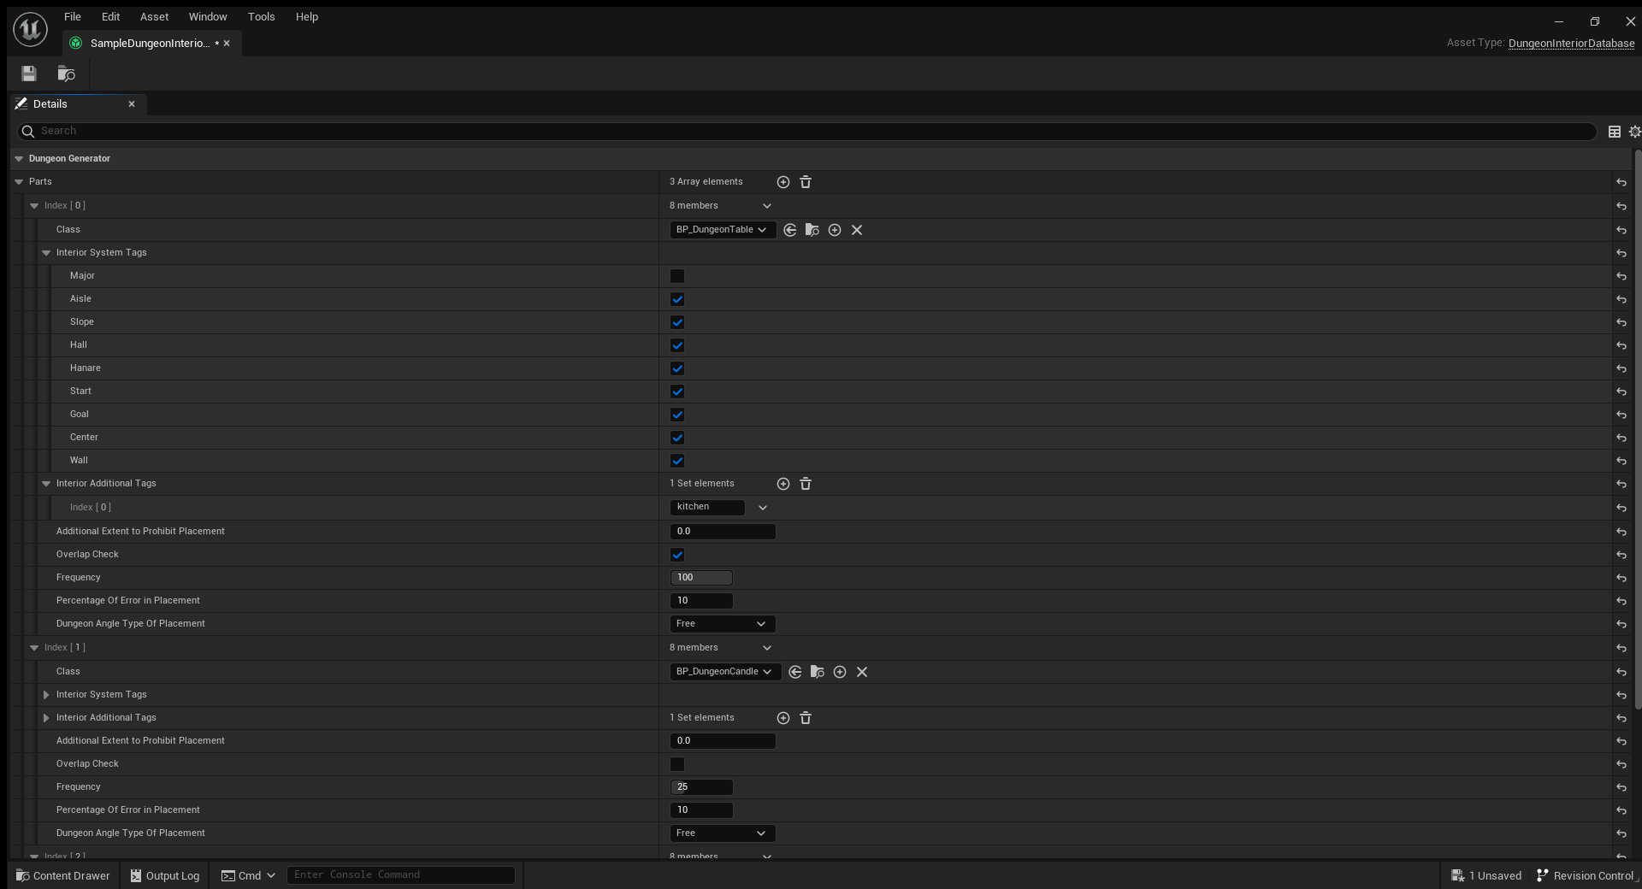Collapse the Dungeon Generator category
Screen dimensions: 1642x889
(x=19, y=159)
